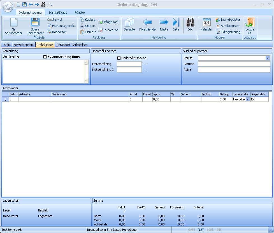Open the Tidrapport tab
The height and width of the screenshot is (233, 274).
coord(63,45)
